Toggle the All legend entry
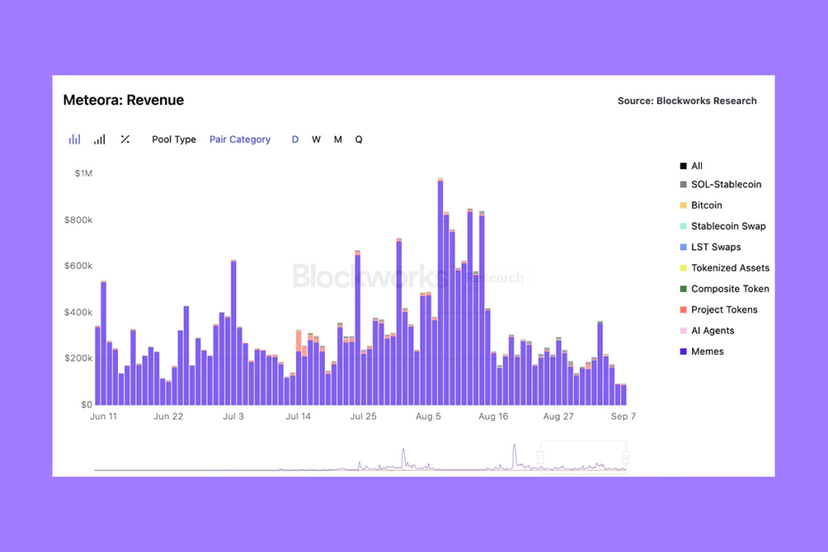The image size is (828, 552). coord(691,166)
